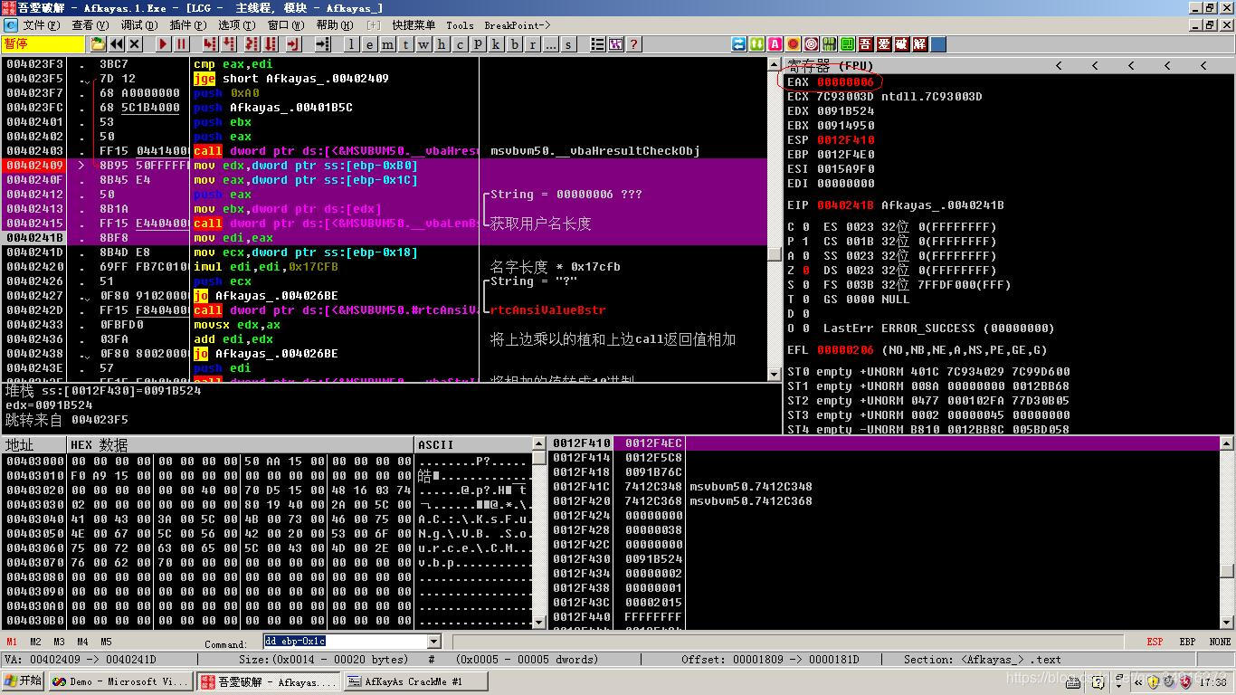Click the target bullseye plugin icon

[812, 43]
